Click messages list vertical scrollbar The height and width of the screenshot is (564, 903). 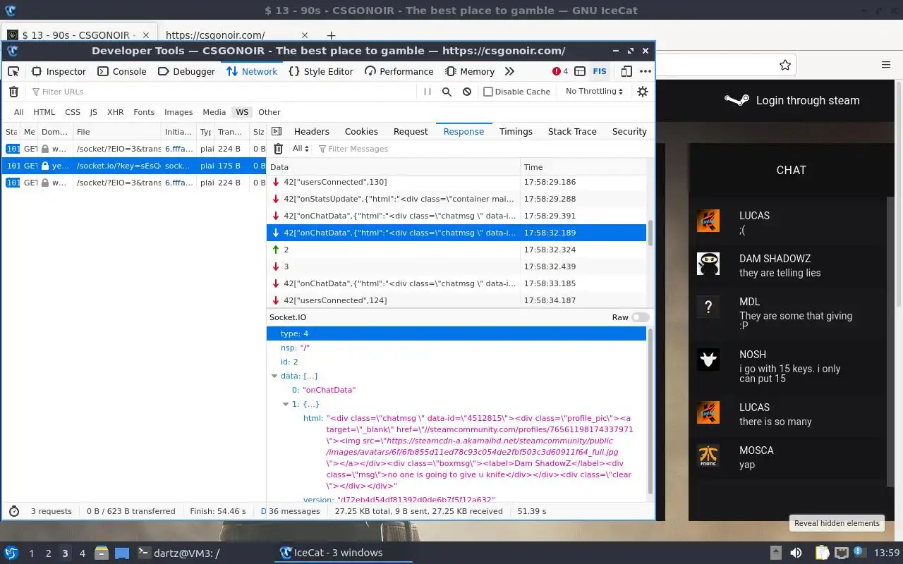pyautogui.click(x=650, y=233)
